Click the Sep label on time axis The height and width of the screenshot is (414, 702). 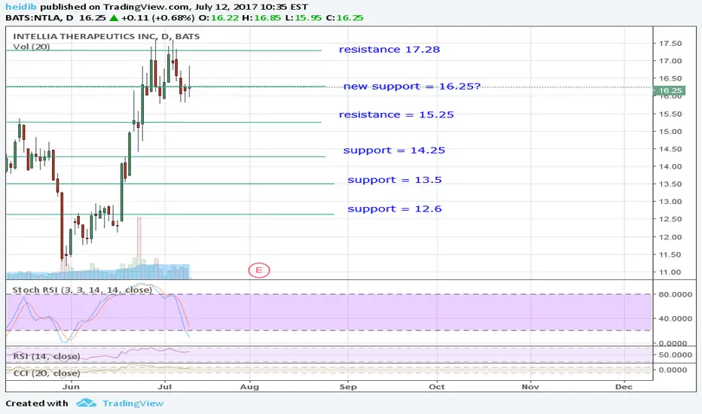click(x=348, y=387)
